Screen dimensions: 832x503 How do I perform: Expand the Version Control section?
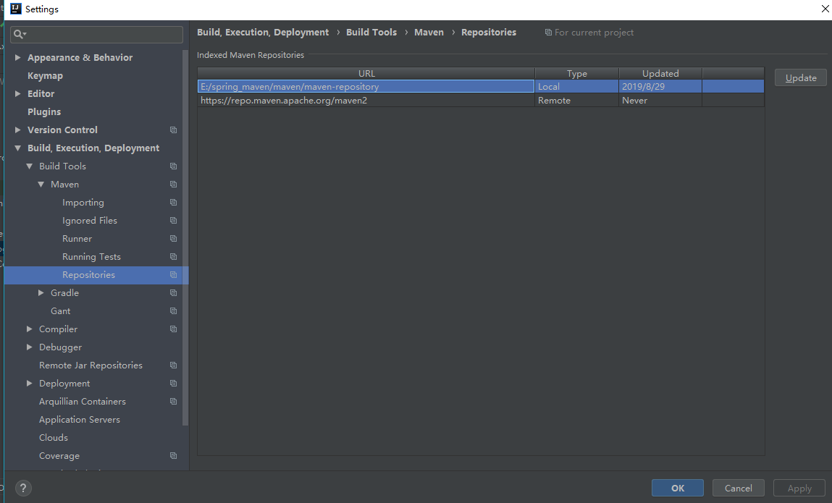click(18, 130)
